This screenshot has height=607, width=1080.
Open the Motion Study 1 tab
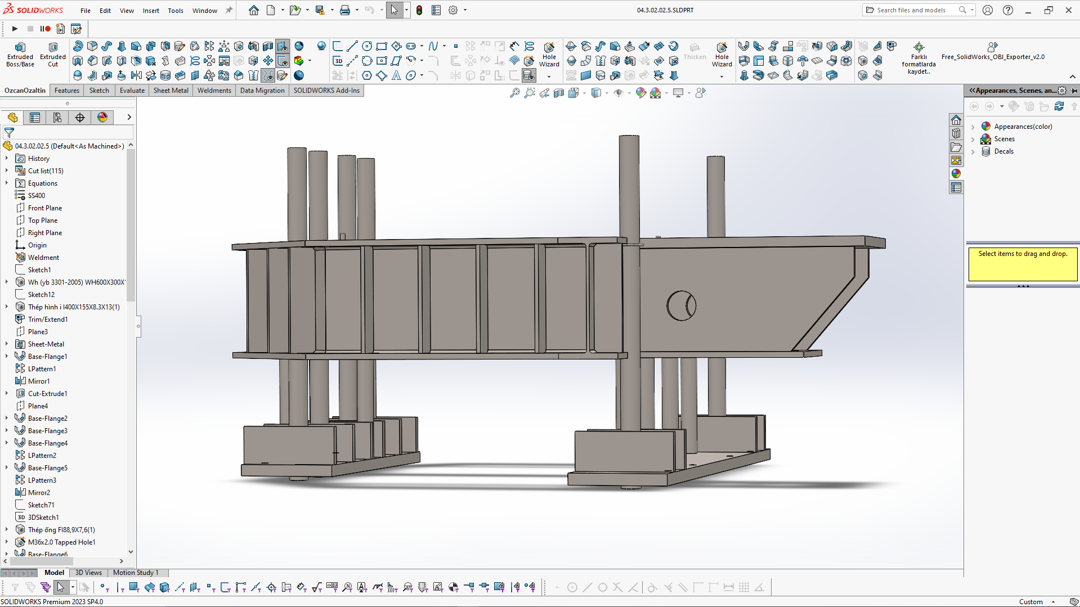(x=136, y=573)
